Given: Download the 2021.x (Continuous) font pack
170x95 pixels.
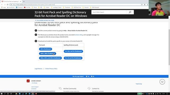Looking at the screenshot, I should [x=45, y=49].
